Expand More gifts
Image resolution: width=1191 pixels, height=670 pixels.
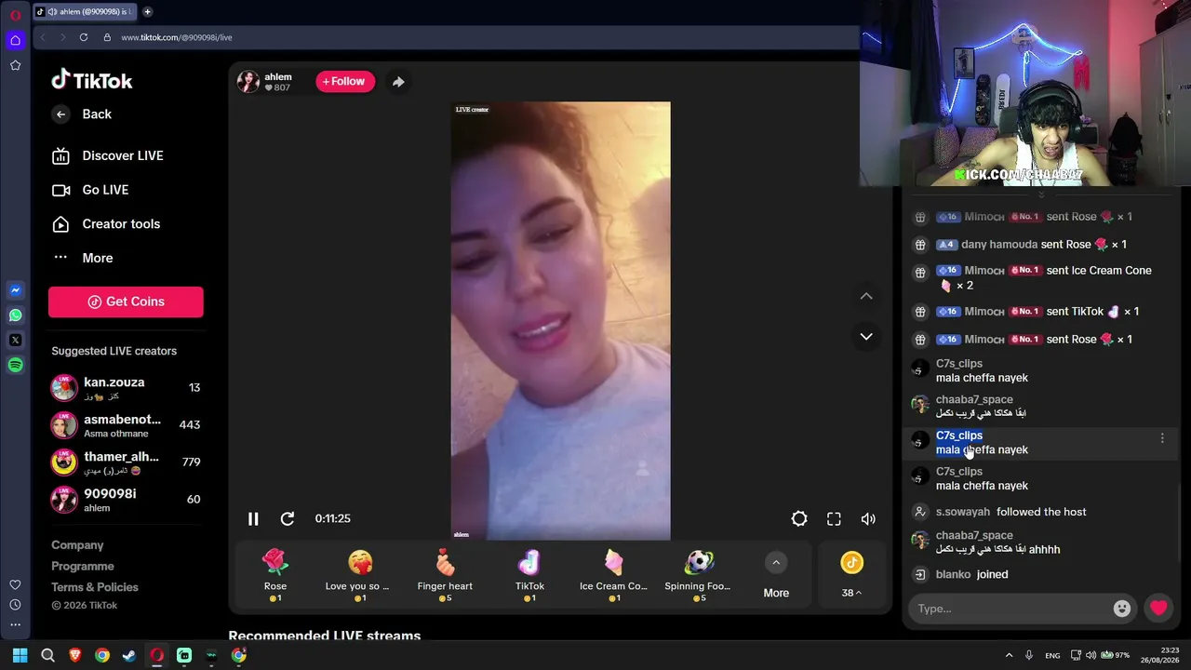click(776, 574)
